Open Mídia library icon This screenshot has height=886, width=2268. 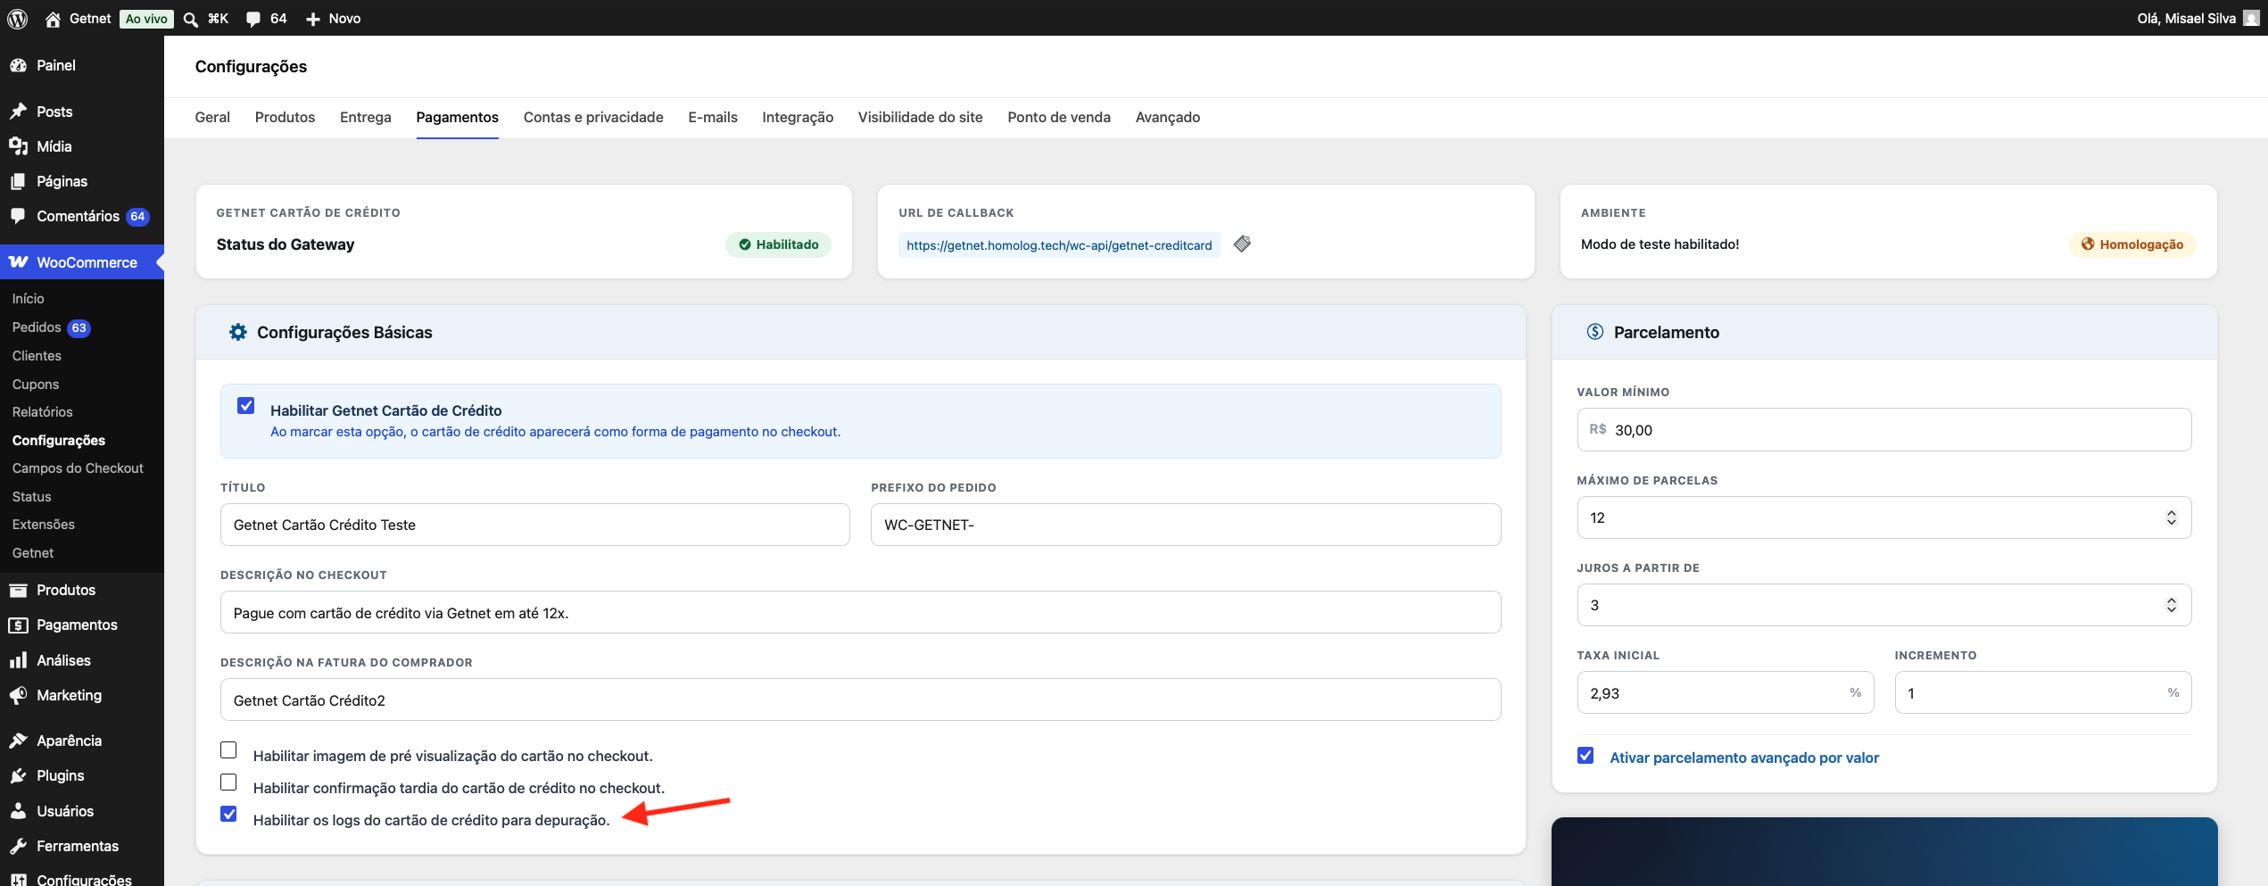18,146
